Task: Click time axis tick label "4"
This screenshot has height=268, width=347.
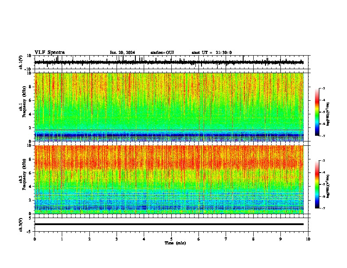Action: point(144,239)
